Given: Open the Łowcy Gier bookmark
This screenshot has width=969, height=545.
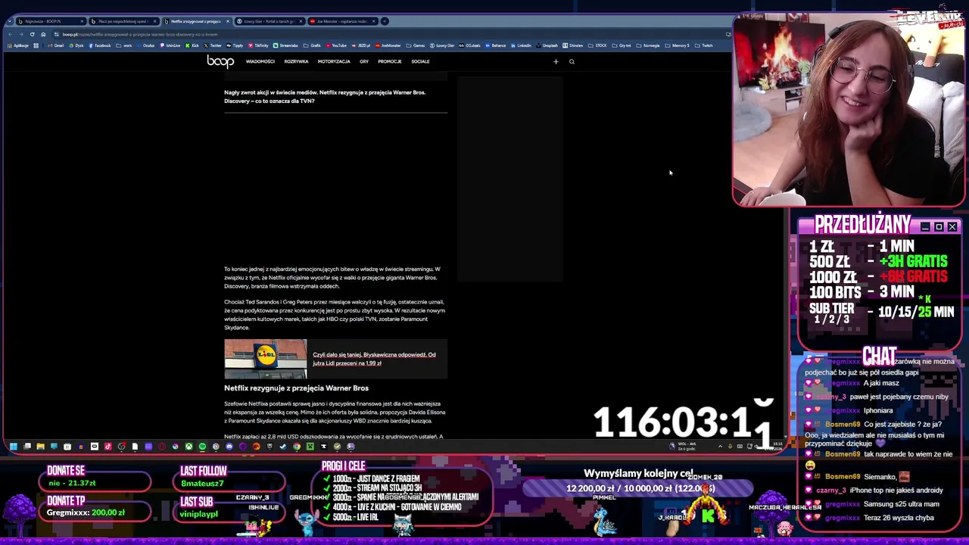Looking at the screenshot, I should click(x=442, y=45).
